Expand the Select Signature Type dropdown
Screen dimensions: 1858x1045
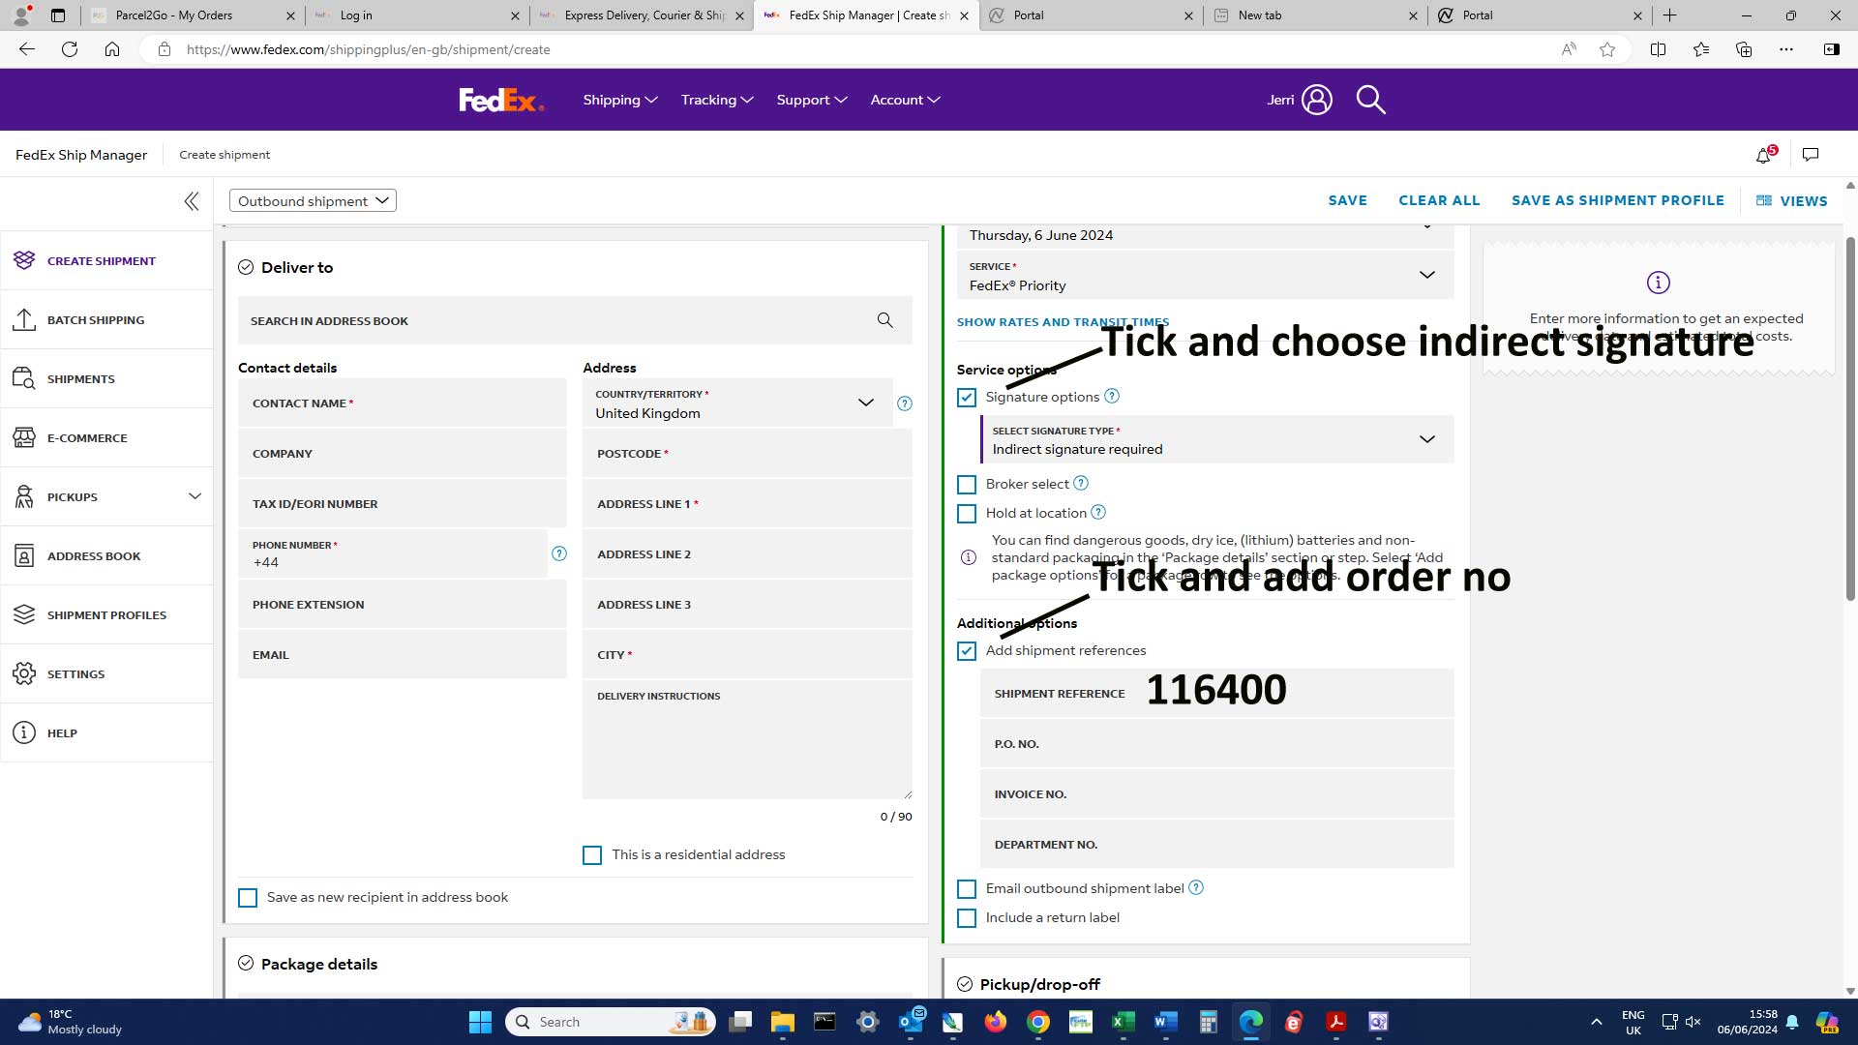1426,439
